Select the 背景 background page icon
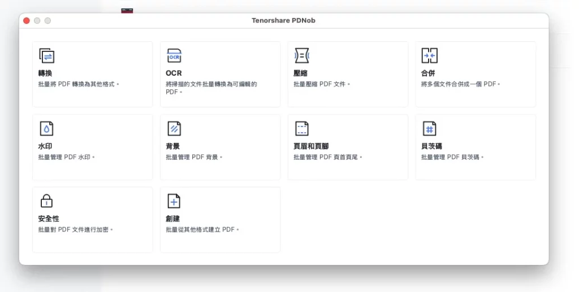The width and height of the screenshot is (579, 292). coord(174,129)
